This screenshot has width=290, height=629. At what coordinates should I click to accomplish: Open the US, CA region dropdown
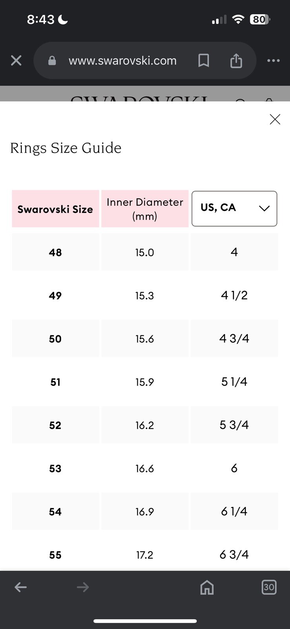234,209
